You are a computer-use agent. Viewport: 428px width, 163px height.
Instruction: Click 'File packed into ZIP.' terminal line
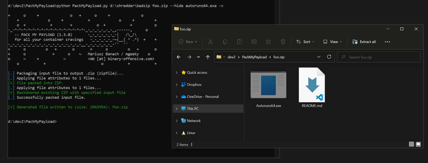pyautogui.click(x=35, y=83)
